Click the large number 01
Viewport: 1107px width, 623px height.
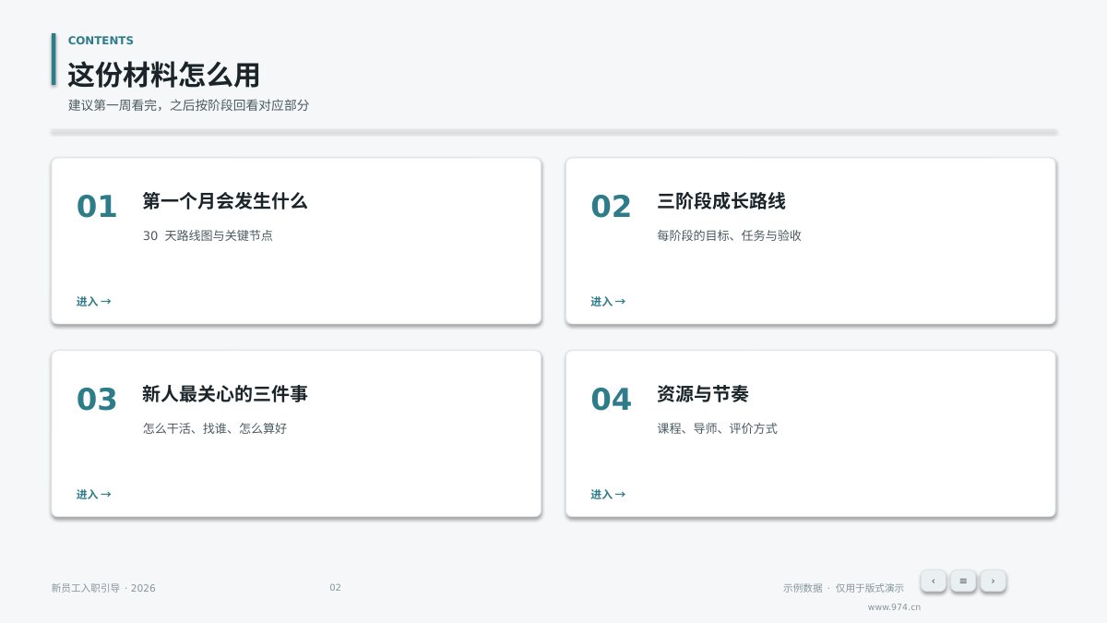pos(97,207)
